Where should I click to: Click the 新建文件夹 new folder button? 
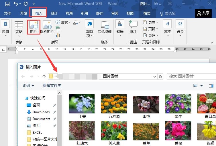point(52,86)
